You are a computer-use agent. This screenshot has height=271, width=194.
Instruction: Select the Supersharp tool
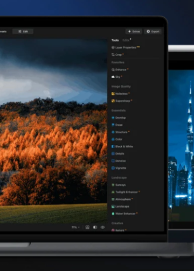(122, 101)
